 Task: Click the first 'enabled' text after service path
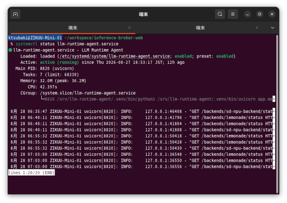coord(183,56)
